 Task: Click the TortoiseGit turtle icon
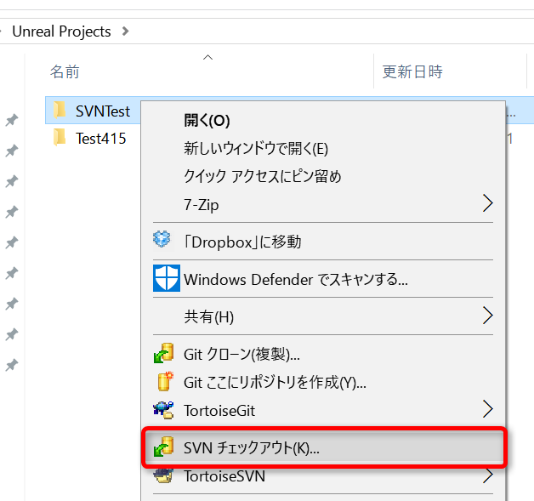tap(163, 410)
